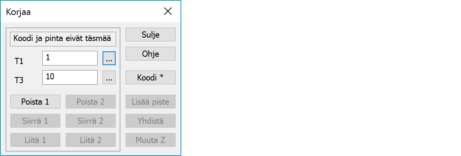Image resolution: width=461 pixels, height=156 pixels.
Task: Open the T1 browse ellipsis button
Action: [x=109, y=59]
